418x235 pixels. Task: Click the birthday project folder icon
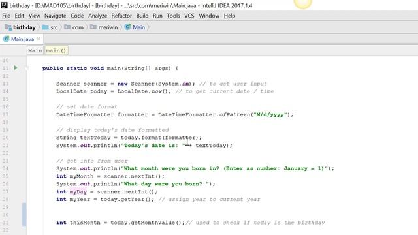point(8,27)
